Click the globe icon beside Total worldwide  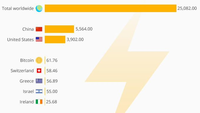coord(39,9)
